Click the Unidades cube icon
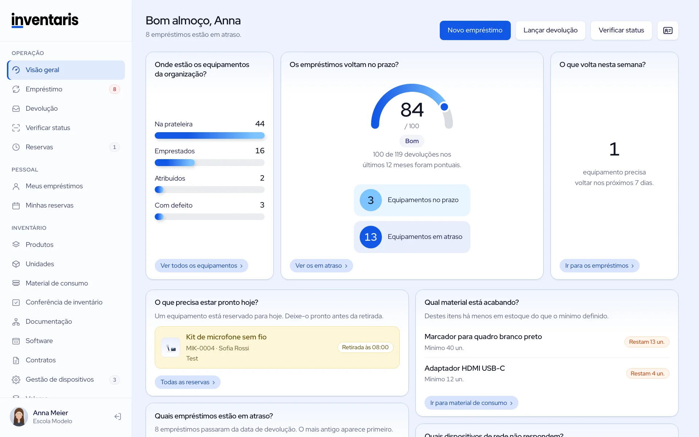 [x=16, y=264]
